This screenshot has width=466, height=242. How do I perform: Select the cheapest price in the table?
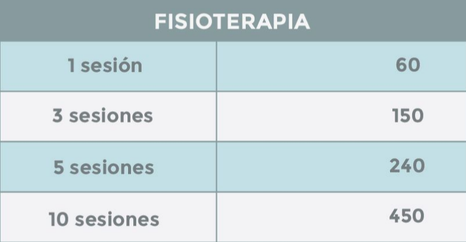point(407,65)
